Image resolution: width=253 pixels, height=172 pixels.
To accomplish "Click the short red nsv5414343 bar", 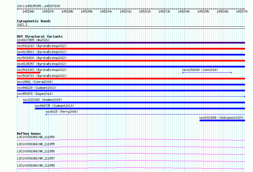I will click(x=28, y=73).
